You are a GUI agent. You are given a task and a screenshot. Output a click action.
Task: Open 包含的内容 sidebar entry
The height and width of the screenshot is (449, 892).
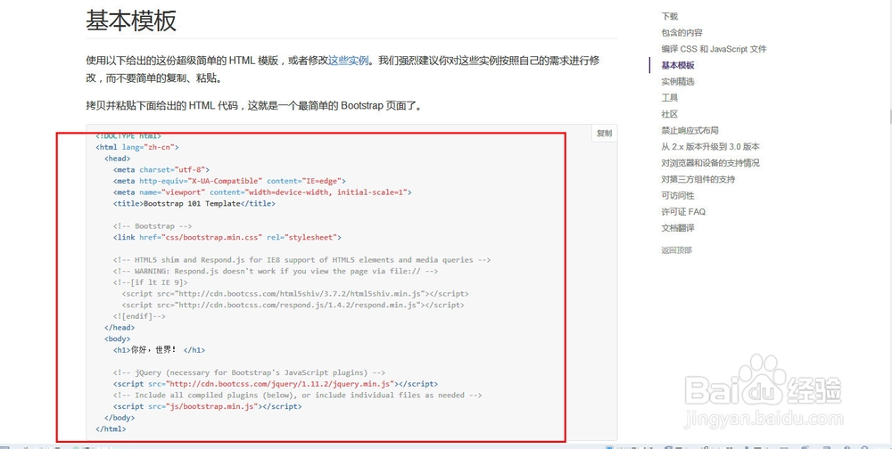pyautogui.click(x=682, y=33)
